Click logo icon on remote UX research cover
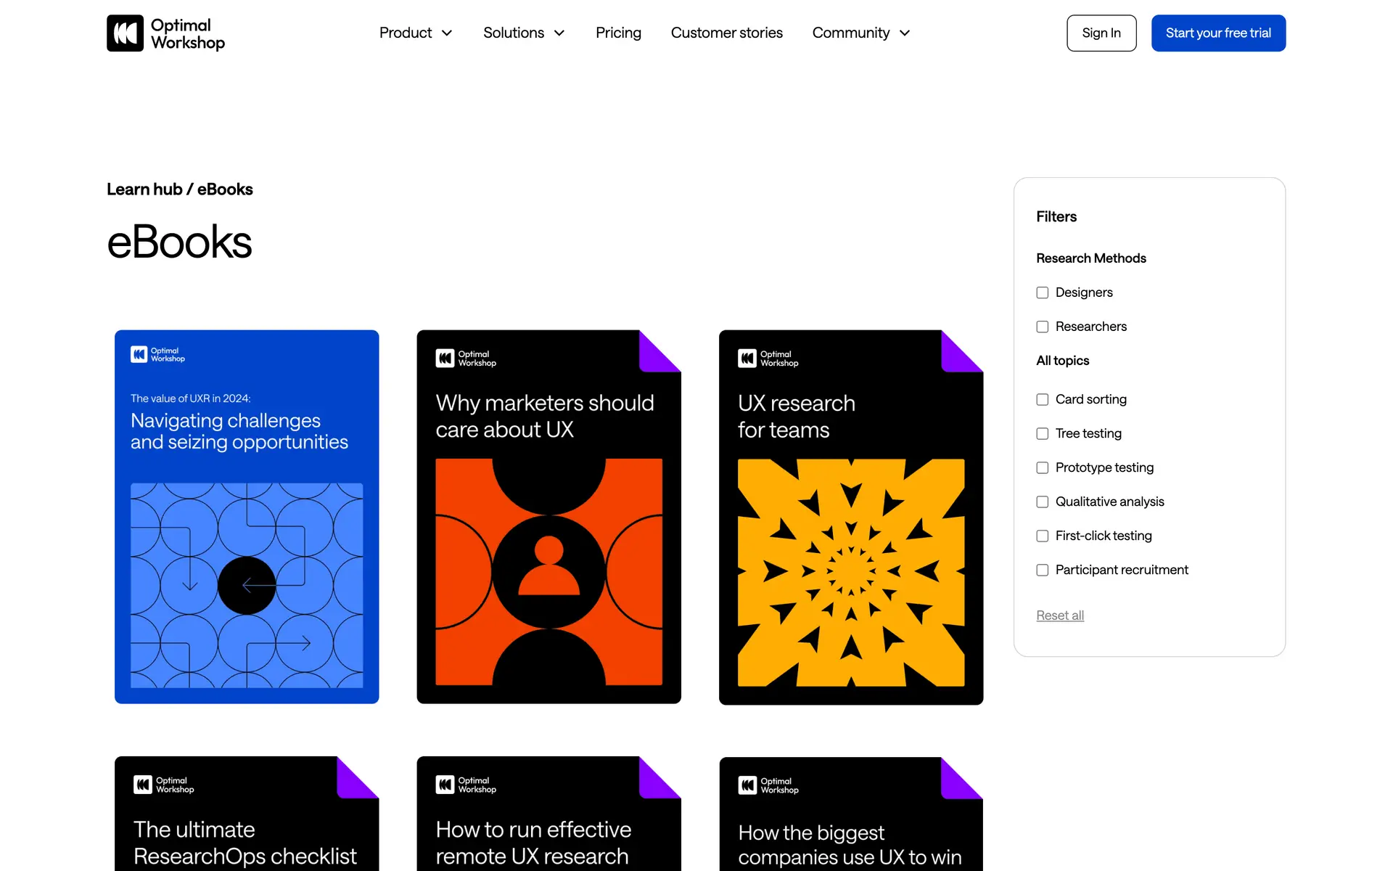Viewport: 1393px width, 871px height. point(445,785)
